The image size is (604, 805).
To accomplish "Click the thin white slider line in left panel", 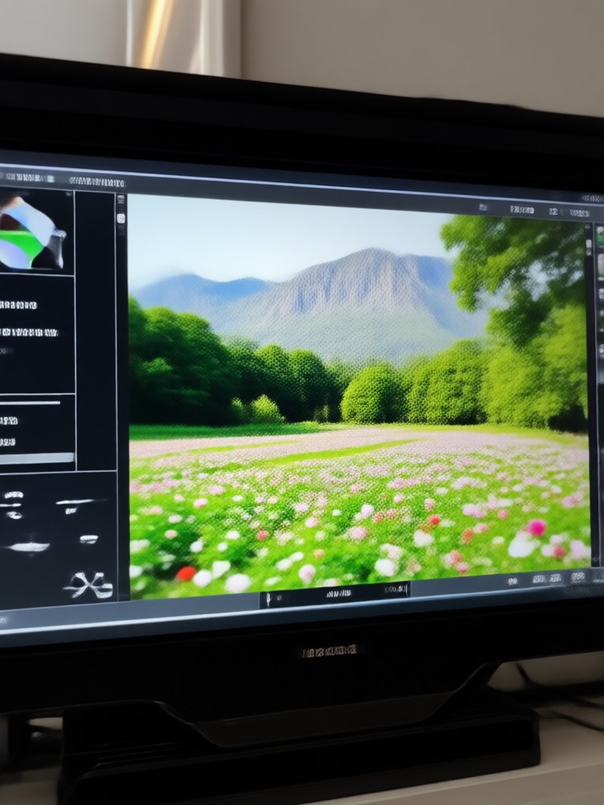I will tap(30, 403).
